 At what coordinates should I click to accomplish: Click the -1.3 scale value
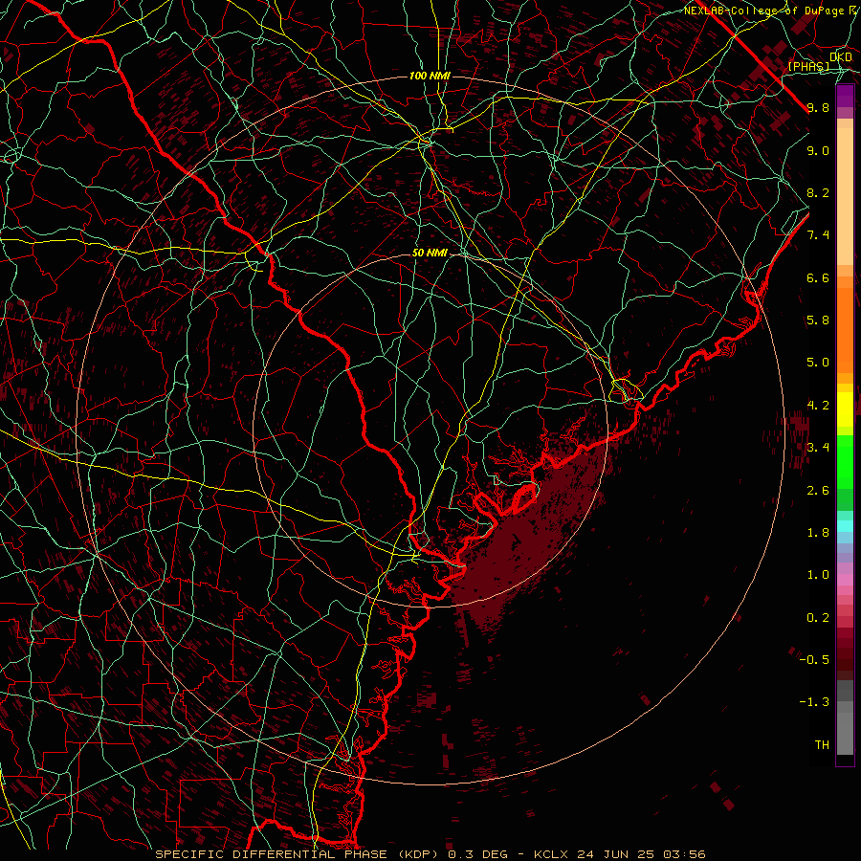(x=814, y=702)
